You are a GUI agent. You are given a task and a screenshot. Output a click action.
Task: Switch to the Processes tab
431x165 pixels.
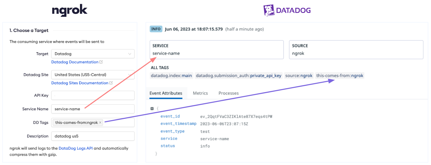click(228, 93)
